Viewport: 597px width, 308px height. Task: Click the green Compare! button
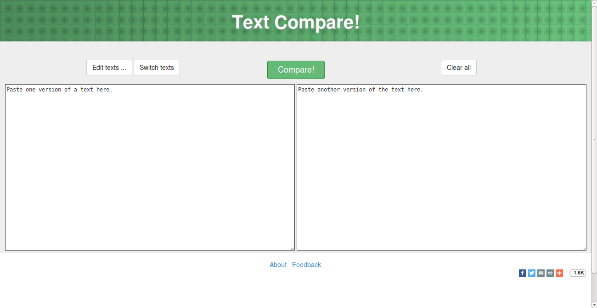coord(296,70)
